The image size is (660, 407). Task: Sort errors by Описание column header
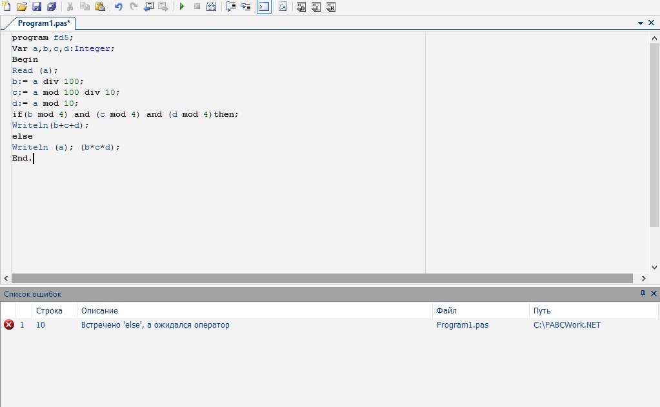[99, 311]
